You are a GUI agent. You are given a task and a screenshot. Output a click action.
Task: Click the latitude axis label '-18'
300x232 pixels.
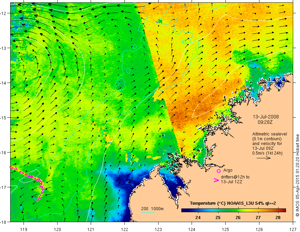(3, 222)
